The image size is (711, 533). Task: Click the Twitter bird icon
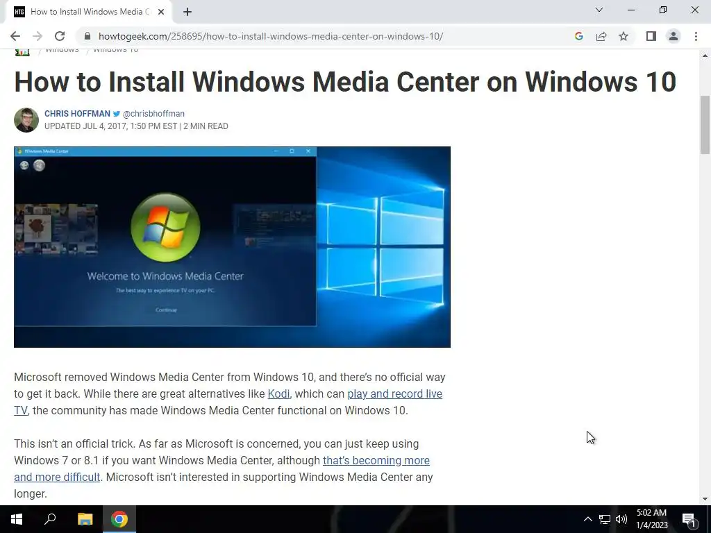pyautogui.click(x=117, y=114)
